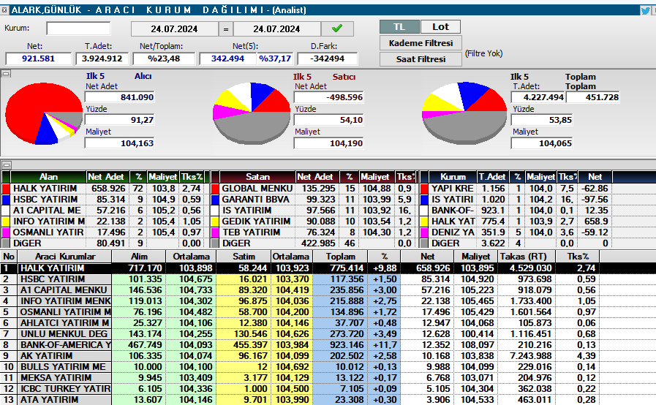This screenshot has height=405, width=656.
Task: Click the green checkmark confirm button
Action: pyautogui.click(x=337, y=29)
